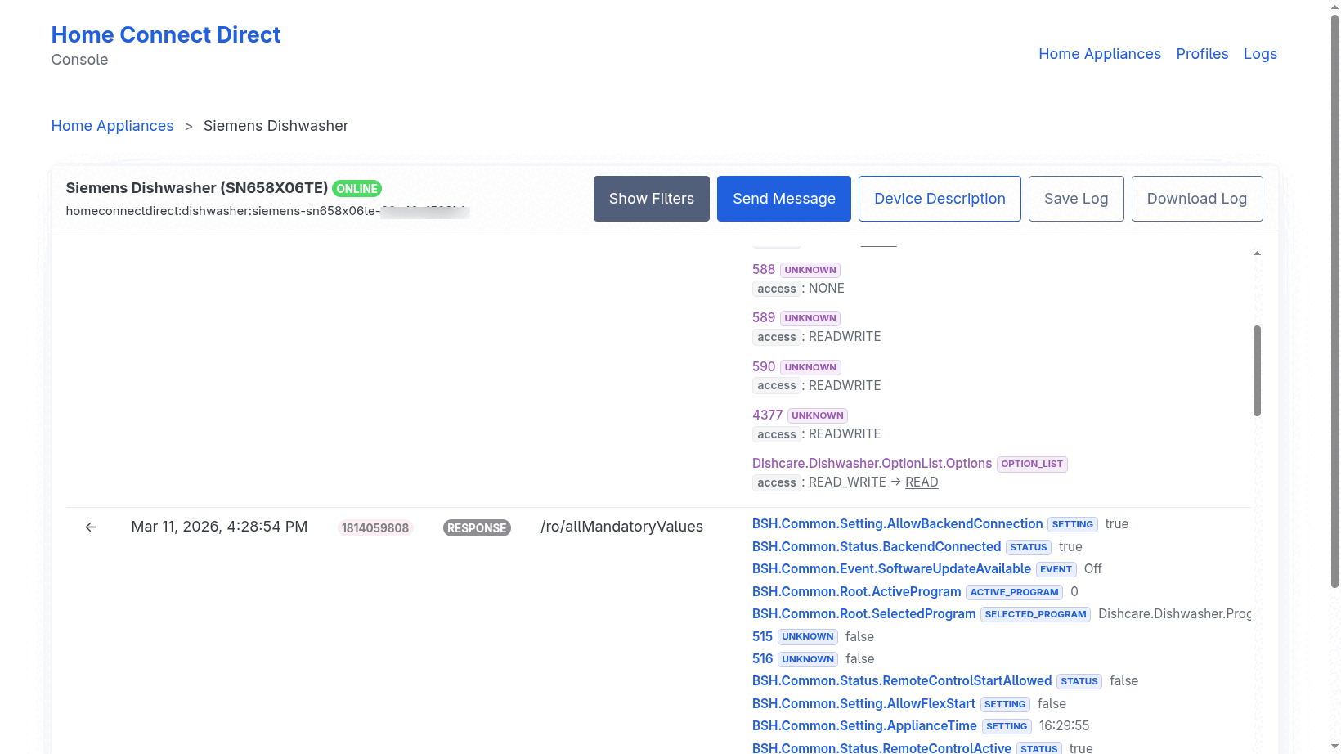Open BSH.Common.Setting.ApplianceTime
The width and height of the screenshot is (1341, 754).
tap(864, 726)
